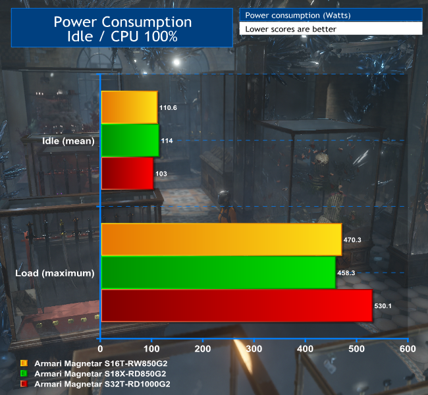
Task: Click the x-axis label '200'
Action: pyautogui.click(x=203, y=349)
